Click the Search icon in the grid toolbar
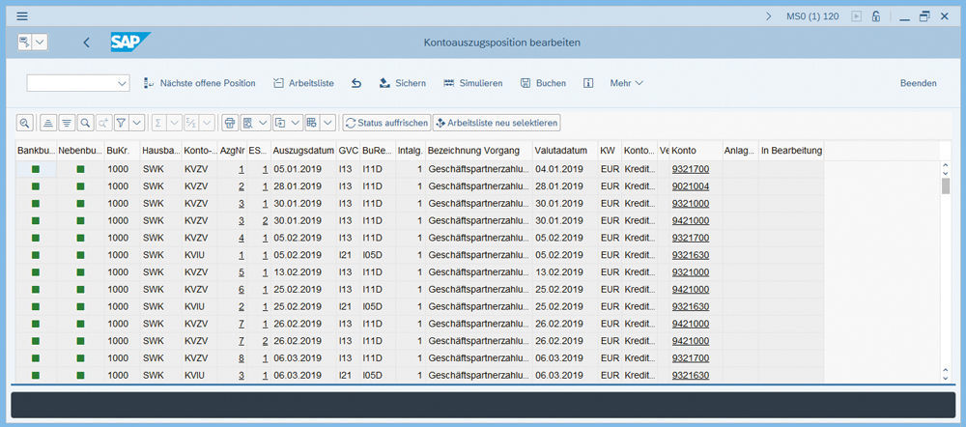Viewport: 966px width, 427px height. pyautogui.click(x=85, y=124)
